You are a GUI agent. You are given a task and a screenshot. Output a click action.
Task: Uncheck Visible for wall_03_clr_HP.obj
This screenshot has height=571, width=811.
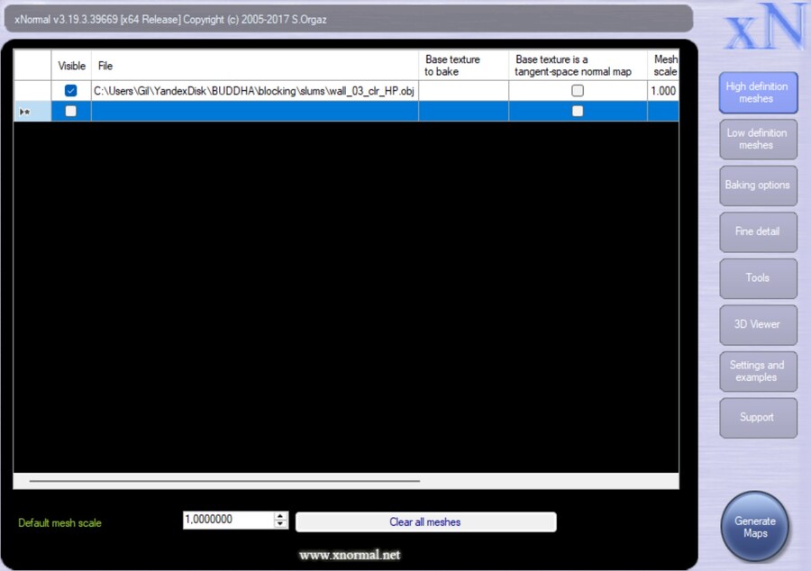[x=71, y=91]
